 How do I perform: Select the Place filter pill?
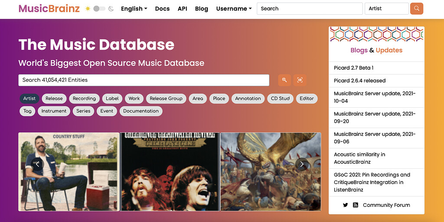coord(219,99)
